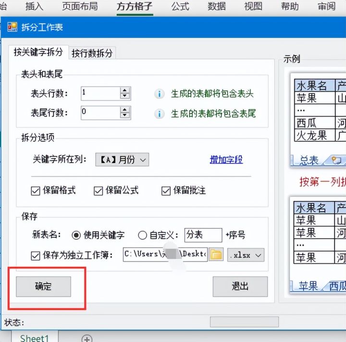Click 总表 sheet tab in example
The height and width of the screenshot is (342, 346).
tap(309, 160)
